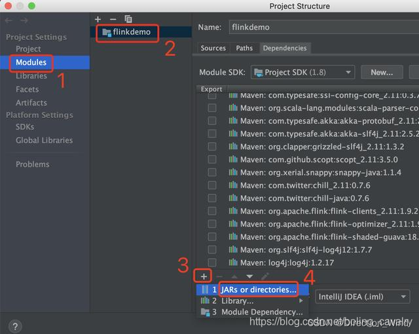Click the copy module icon
This screenshot has height=334, width=419.
[128, 19]
